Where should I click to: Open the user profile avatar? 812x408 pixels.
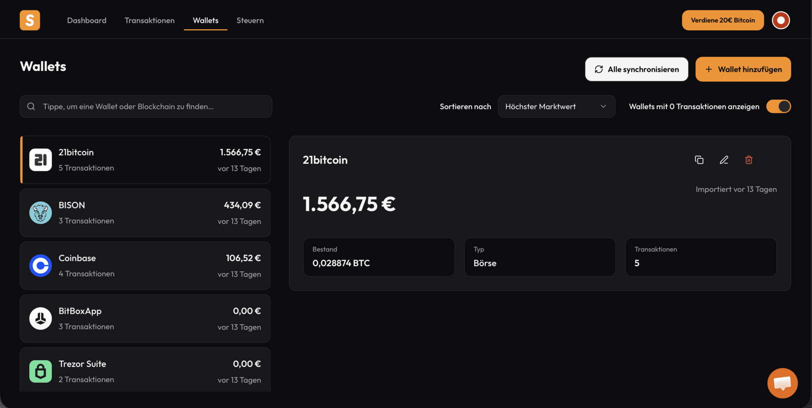tap(781, 20)
